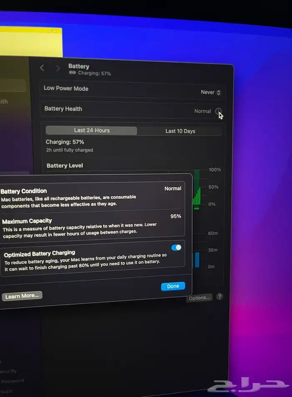
Task: Click the Battery Health 'Normal' status text
Action: pos(202,111)
